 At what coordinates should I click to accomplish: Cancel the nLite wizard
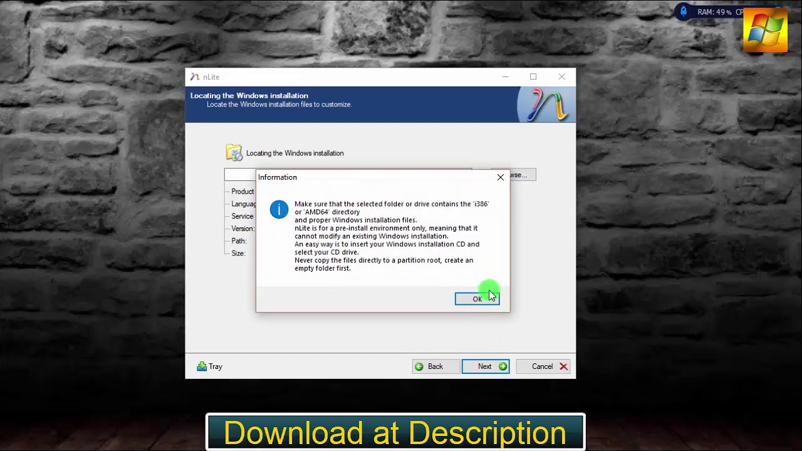pos(543,366)
